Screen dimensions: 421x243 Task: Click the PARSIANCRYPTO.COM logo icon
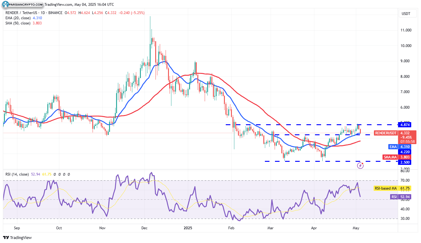coord(5,5)
